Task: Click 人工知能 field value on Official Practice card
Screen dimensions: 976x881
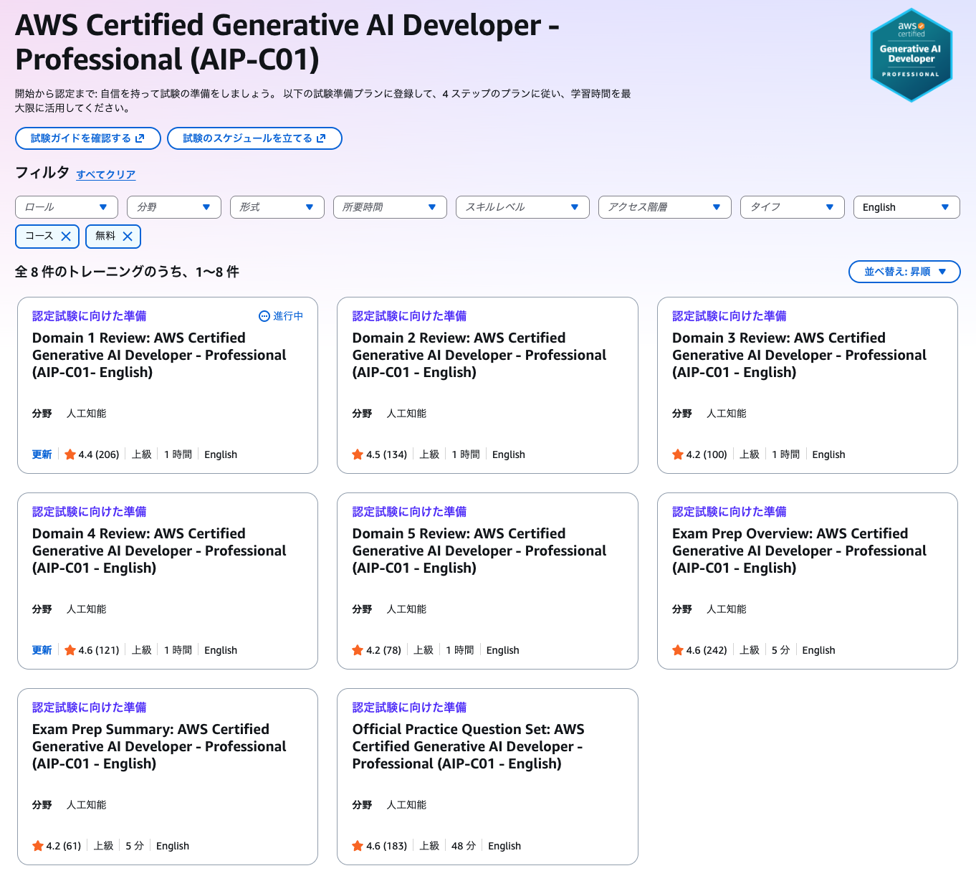Action: pyautogui.click(x=406, y=805)
